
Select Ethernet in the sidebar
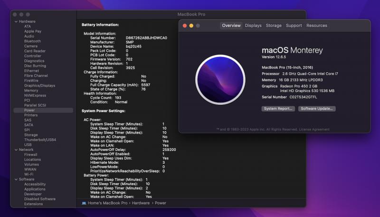coord(31,71)
